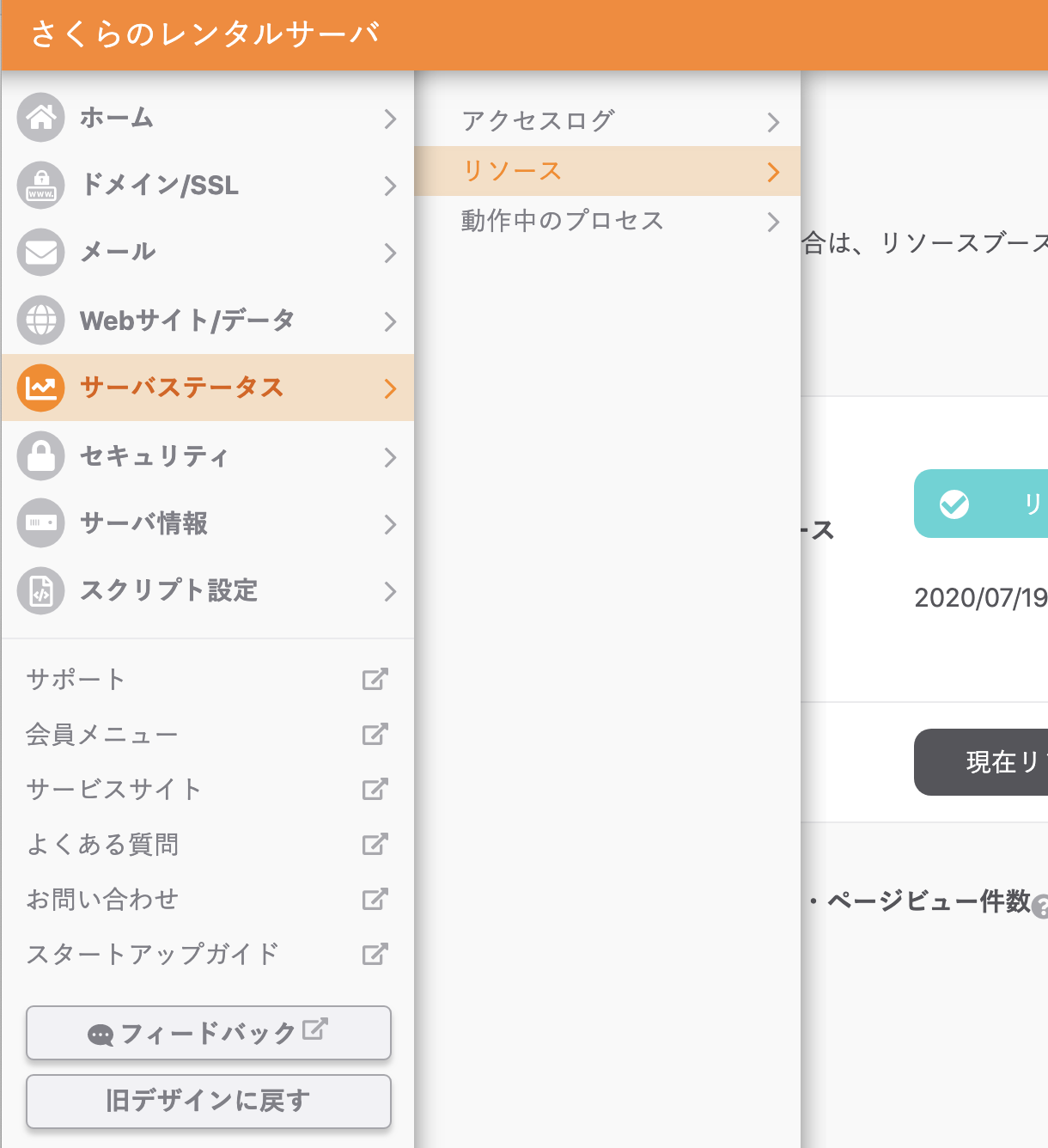Click the 旧デザインに戻す button

pos(209,1101)
